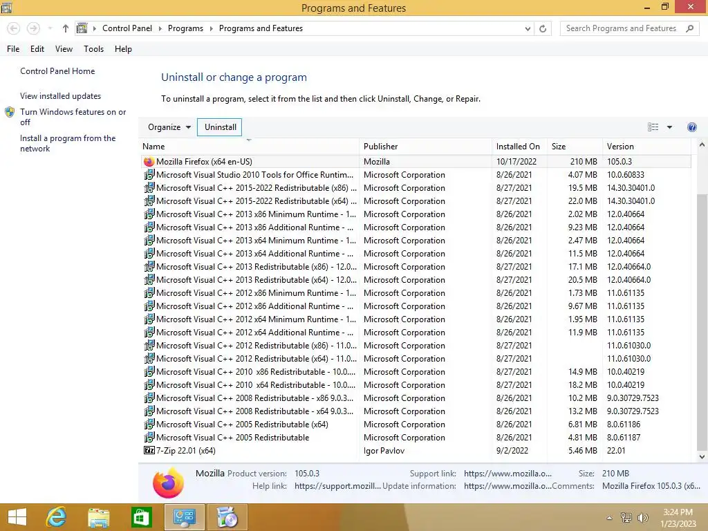This screenshot has height=531, width=708.
Task: Open the view options dropdown arrow
Action: (669, 127)
